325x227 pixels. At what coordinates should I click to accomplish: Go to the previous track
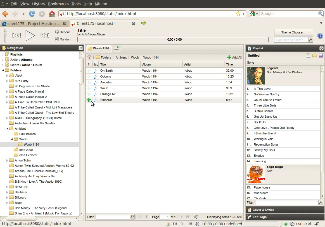coord(16,35)
